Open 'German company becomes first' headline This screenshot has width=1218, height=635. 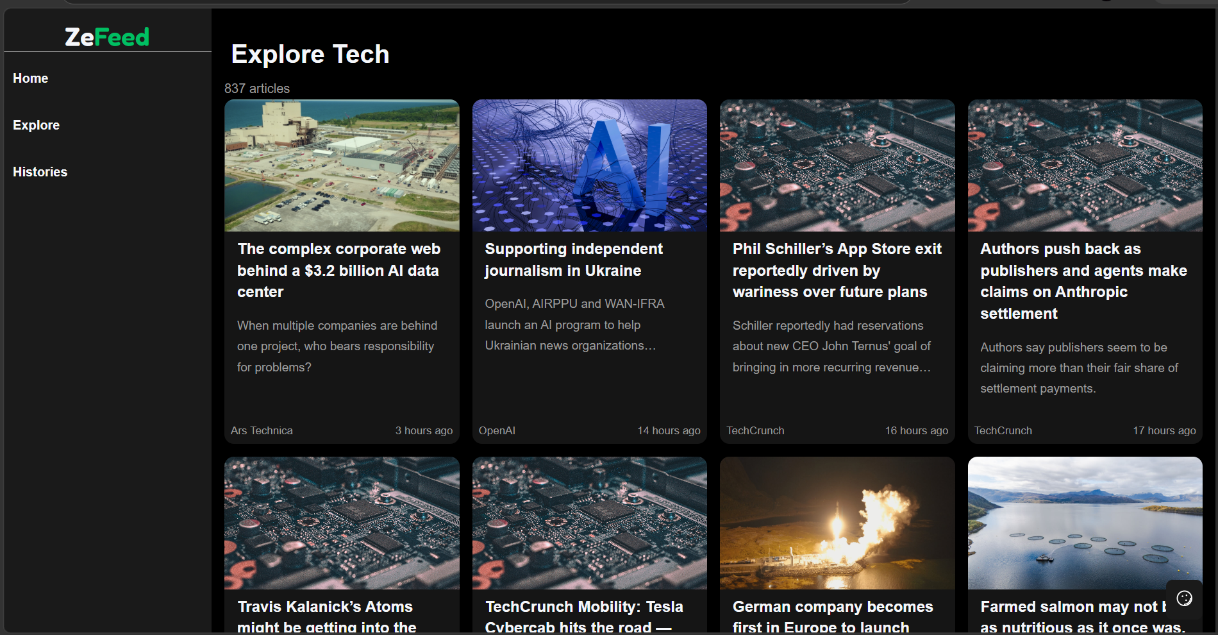pyautogui.click(x=833, y=616)
